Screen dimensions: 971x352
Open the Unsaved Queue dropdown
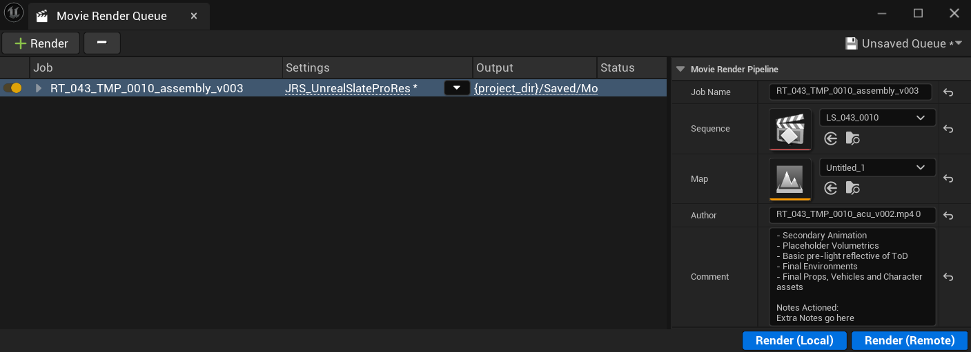pos(905,43)
